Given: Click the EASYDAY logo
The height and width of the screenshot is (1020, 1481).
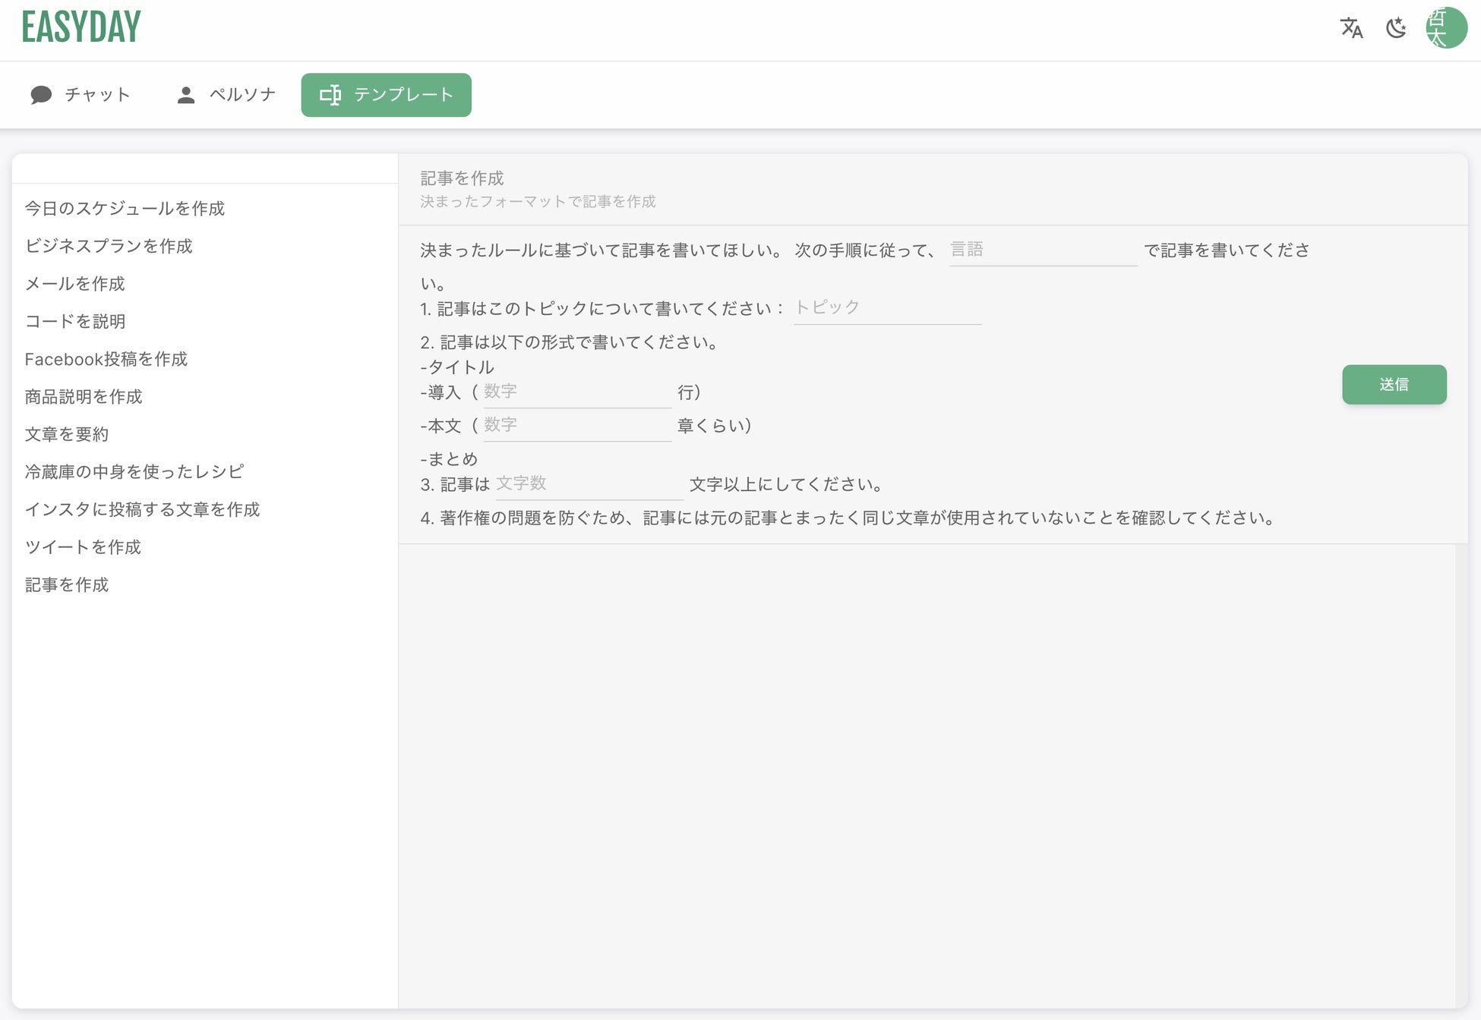Looking at the screenshot, I should tap(81, 27).
